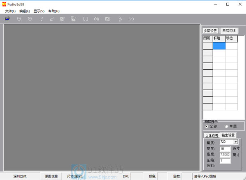Select the 单层 layer display option
This screenshot has width=246, height=180.
point(227,126)
